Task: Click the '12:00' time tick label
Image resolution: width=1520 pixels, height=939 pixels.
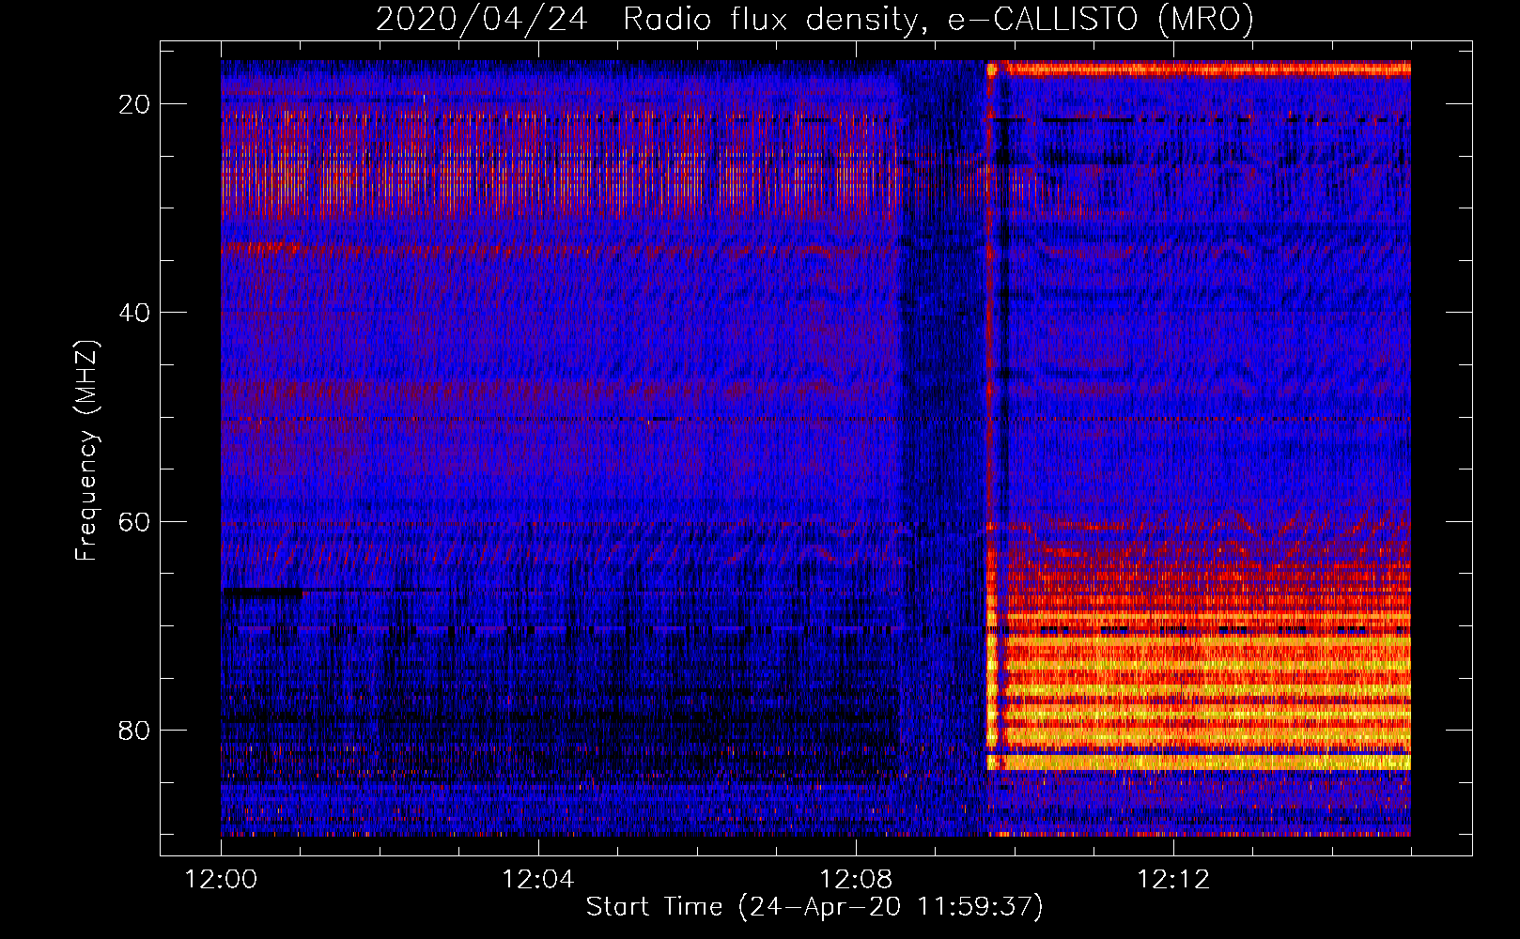Action: (221, 880)
